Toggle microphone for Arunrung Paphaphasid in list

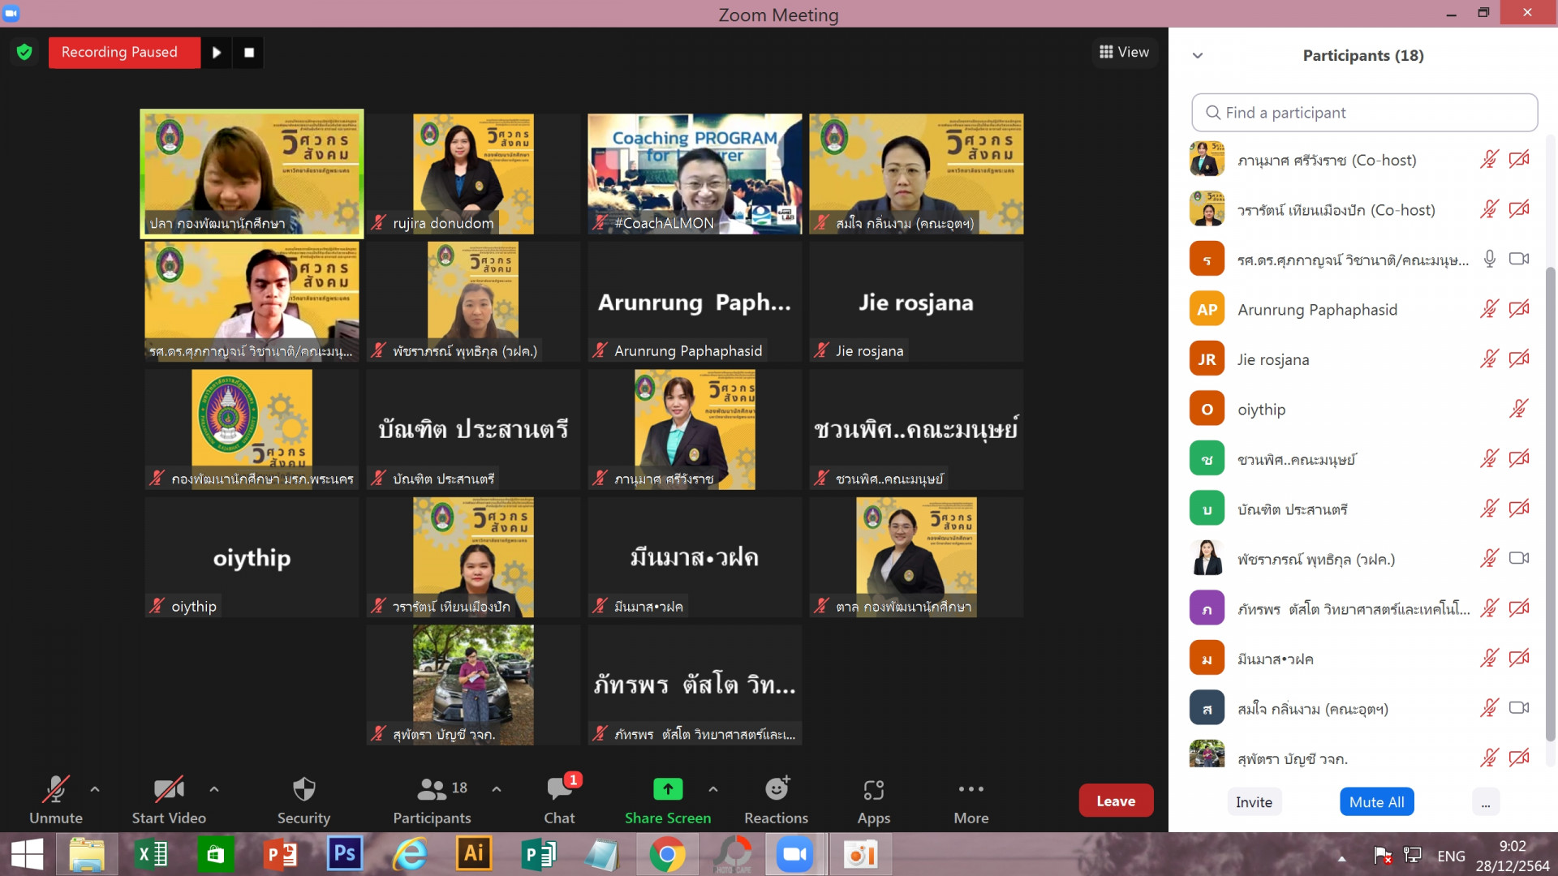[1488, 309]
